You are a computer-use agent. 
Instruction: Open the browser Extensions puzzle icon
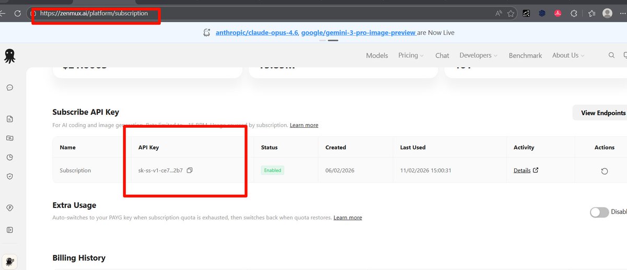[x=574, y=14]
